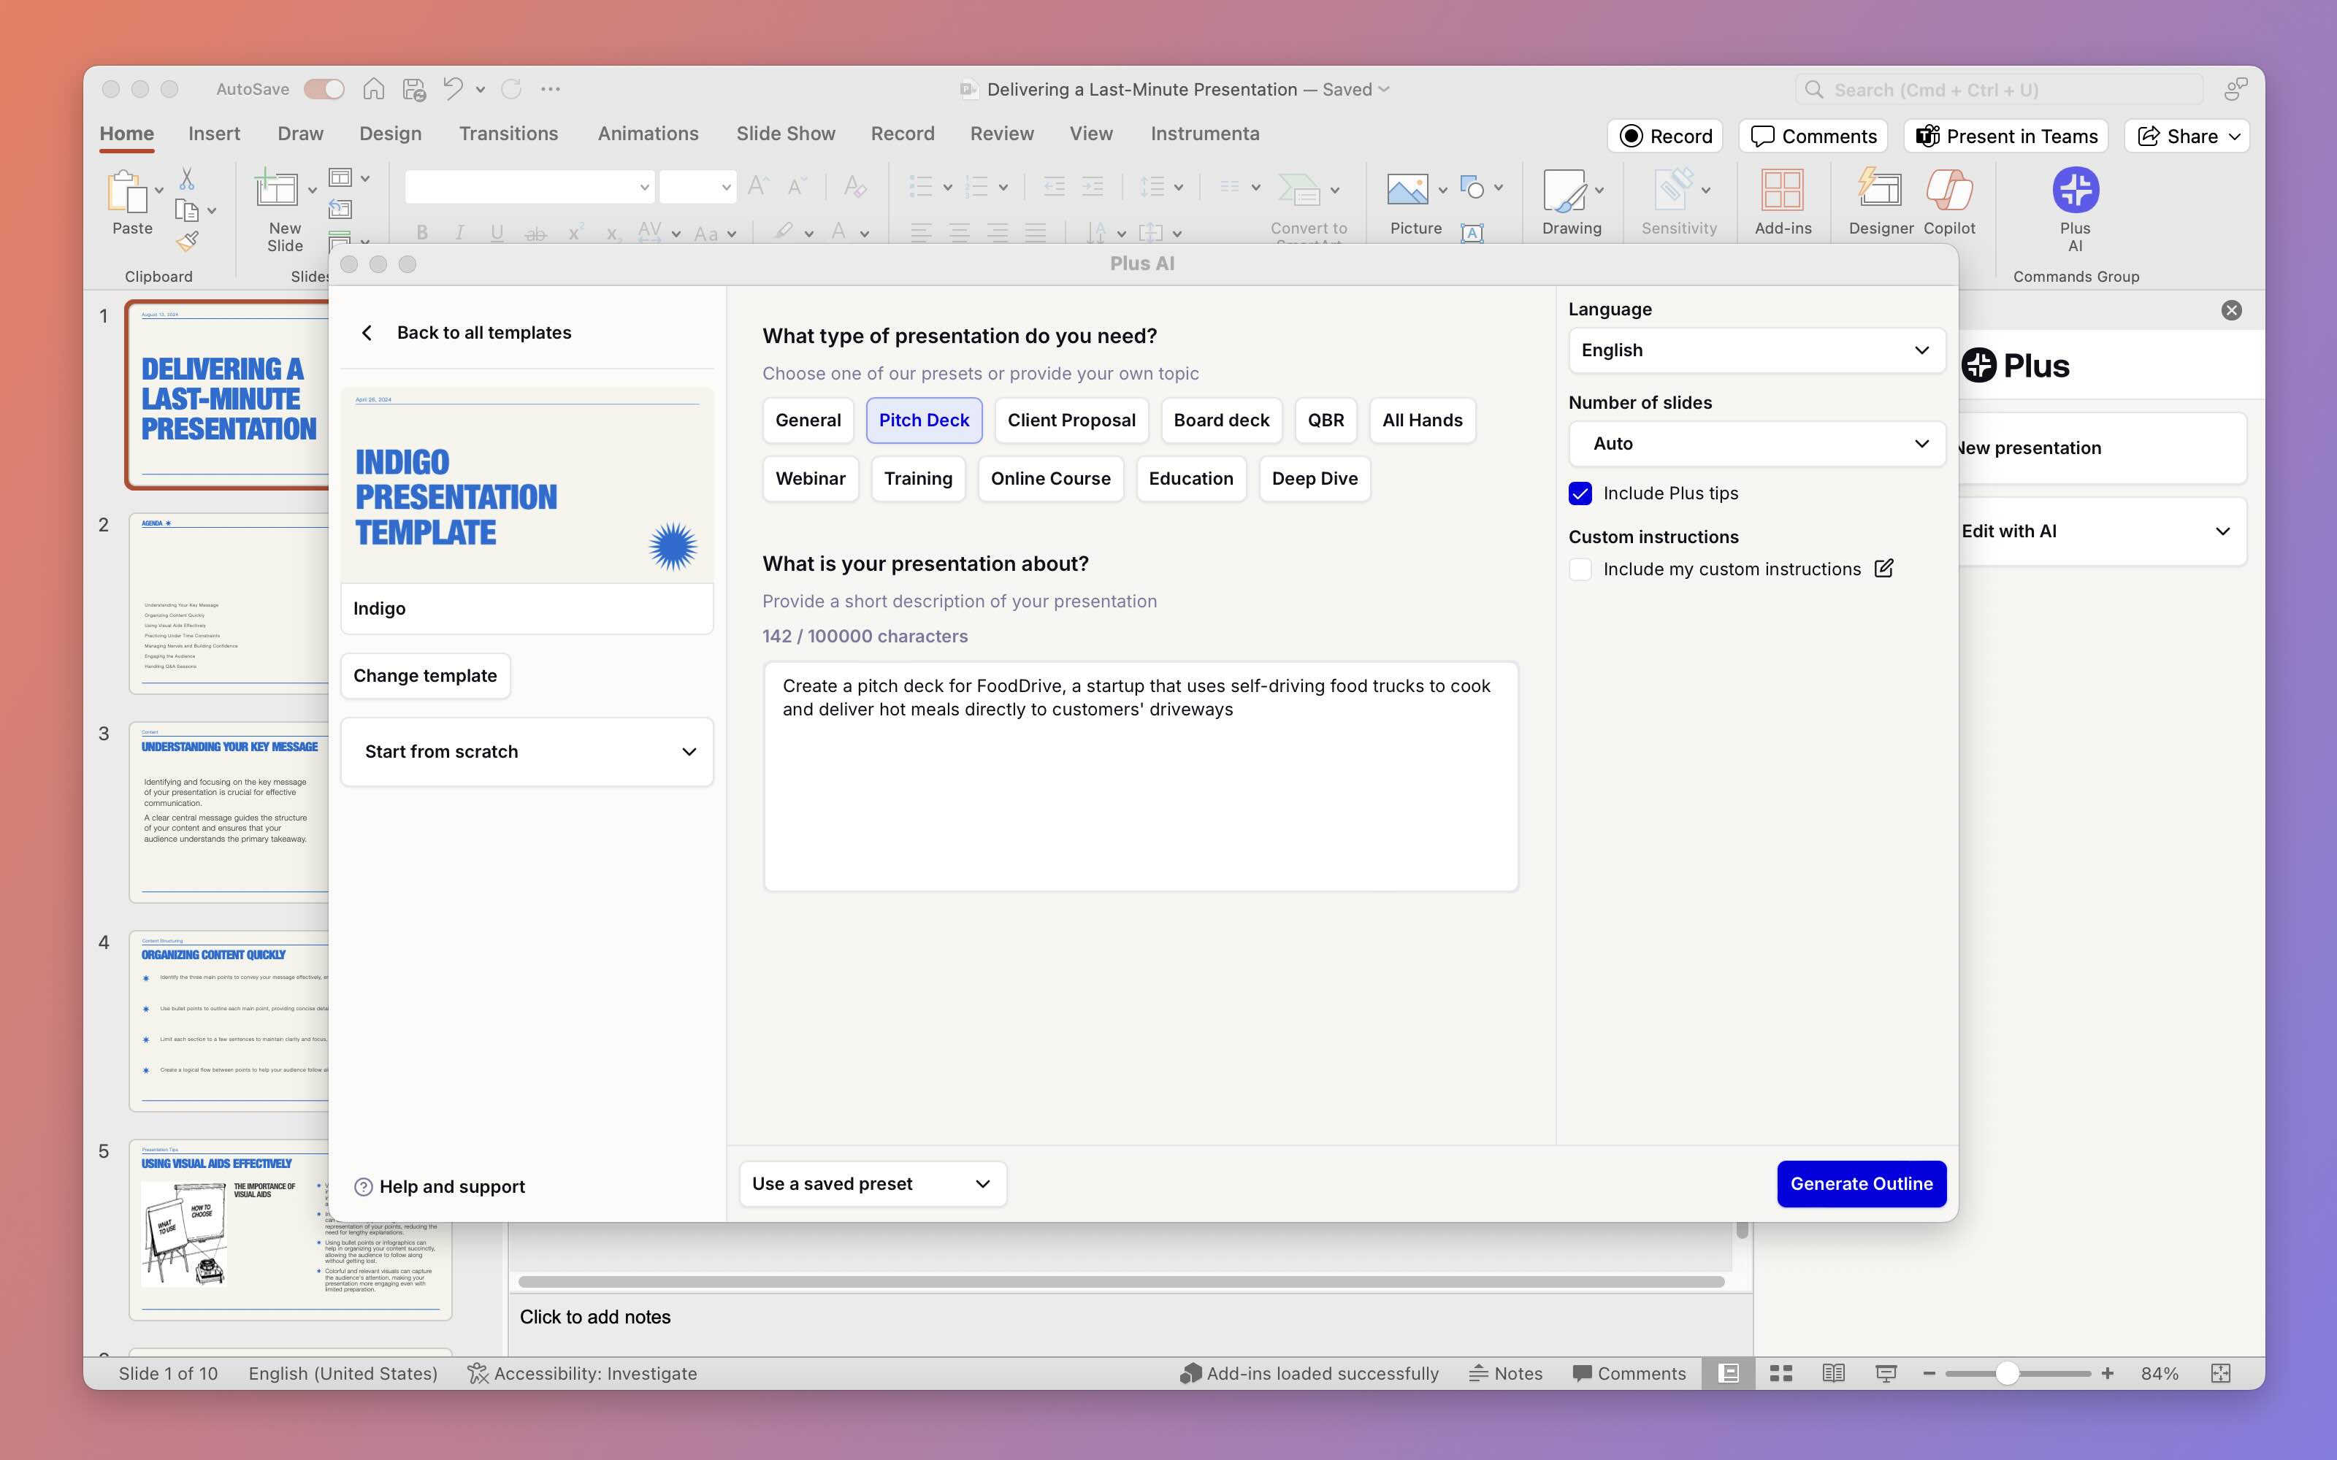
Task: Open the font size combo box
Action: click(x=697, y=186)
